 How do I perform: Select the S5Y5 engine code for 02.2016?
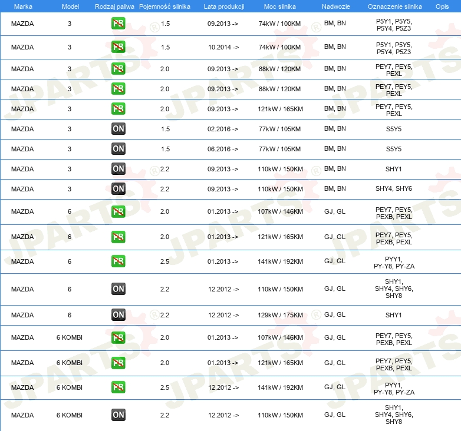(394, 129)
